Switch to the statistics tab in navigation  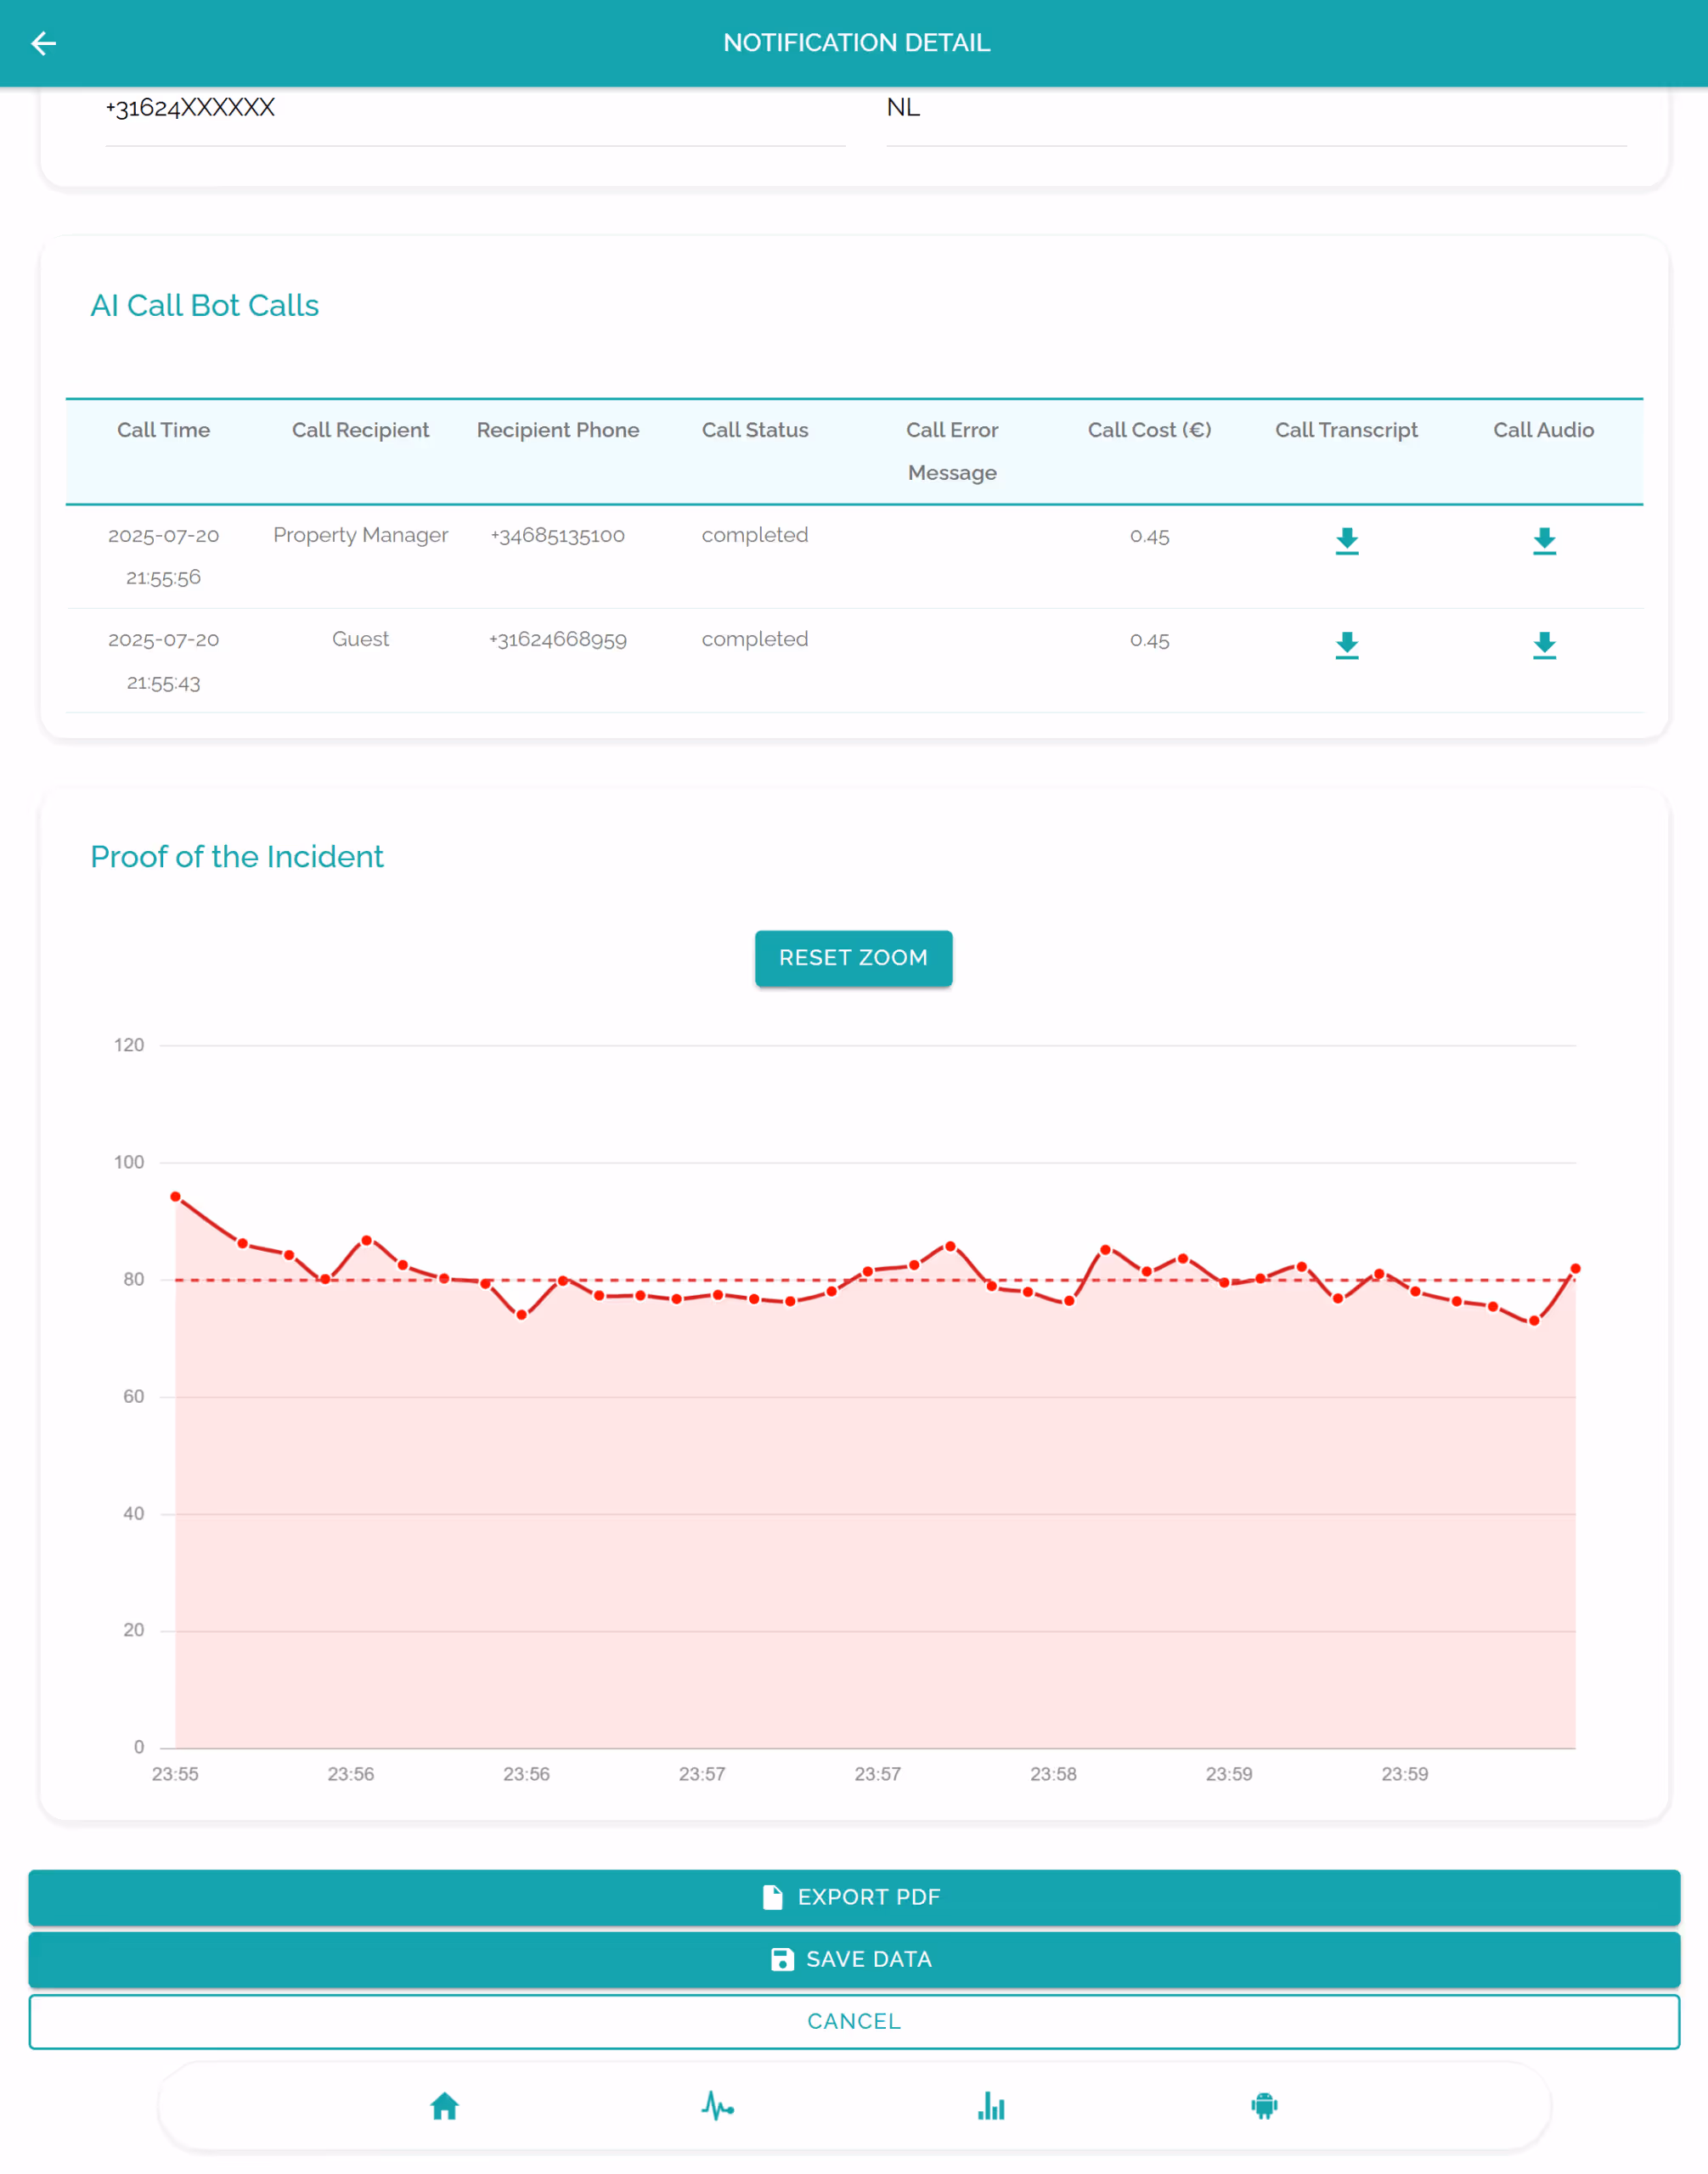[990, 2106]
